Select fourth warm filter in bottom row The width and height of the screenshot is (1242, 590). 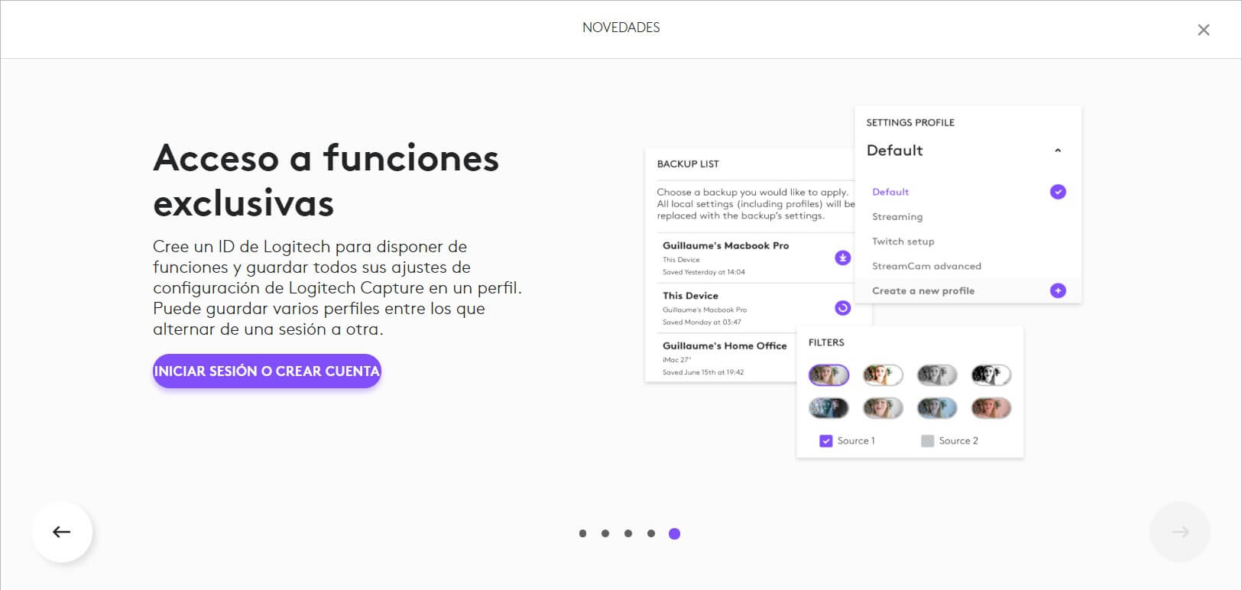point(991,408)
